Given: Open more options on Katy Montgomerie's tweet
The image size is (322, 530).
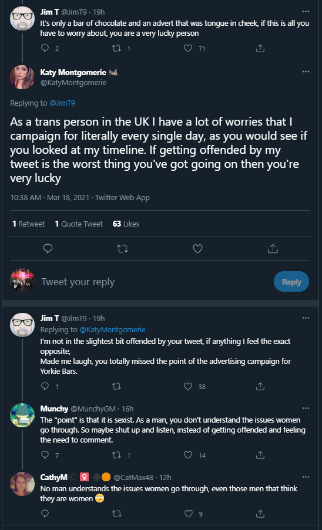Looking at the screenshot, I should [x=306, y=72].
